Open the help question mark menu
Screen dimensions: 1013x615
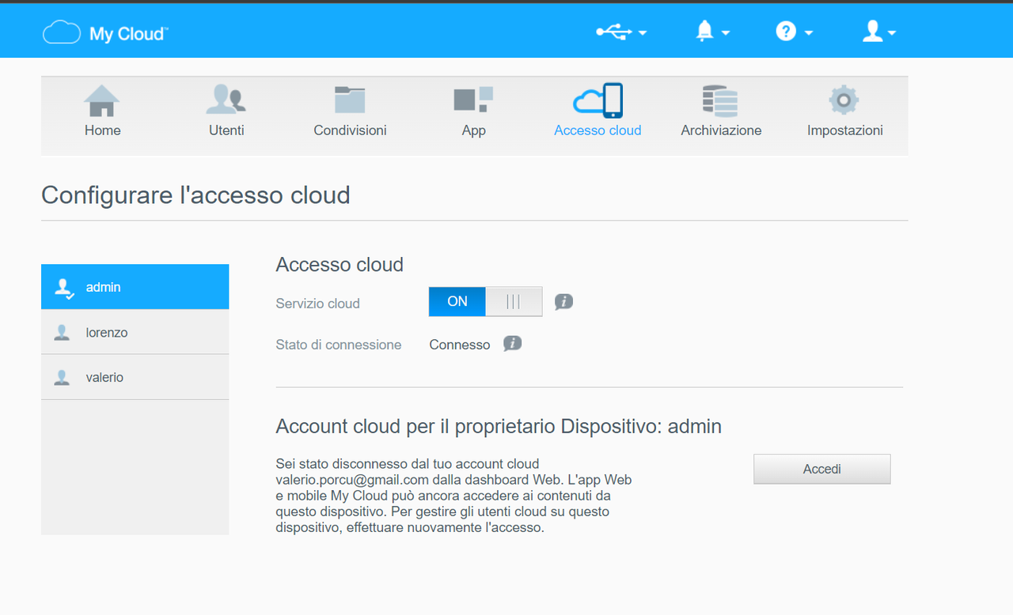click(x=794, y=32)
